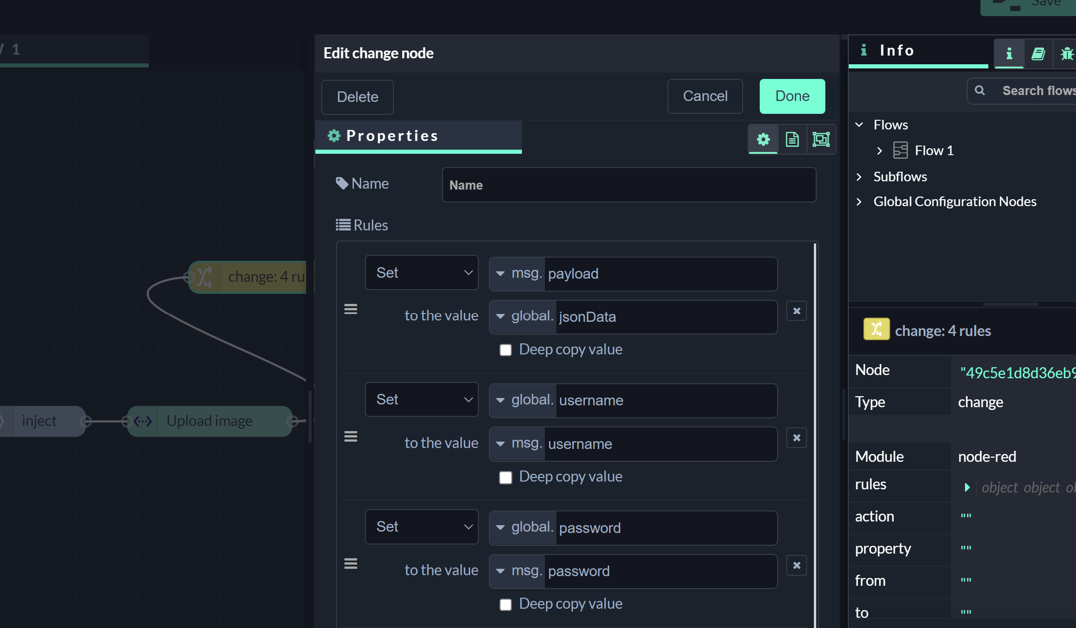Switch to the Info sidebar tab
Image resolution: width=1076 pixels, height=628 pixels.
[1009, 54]
